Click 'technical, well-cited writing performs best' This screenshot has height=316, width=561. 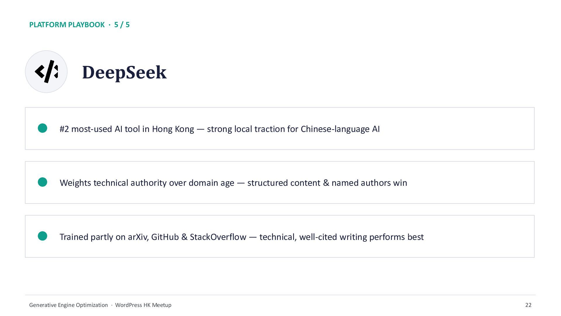click(x=342, y=237)
